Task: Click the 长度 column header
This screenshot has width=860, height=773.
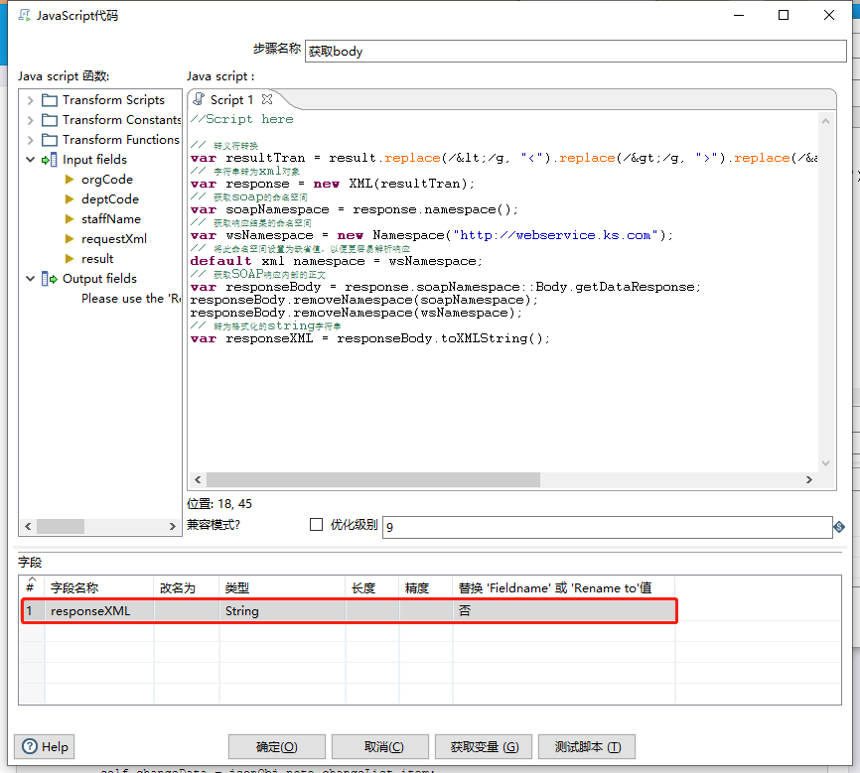Action: [372, 587]
